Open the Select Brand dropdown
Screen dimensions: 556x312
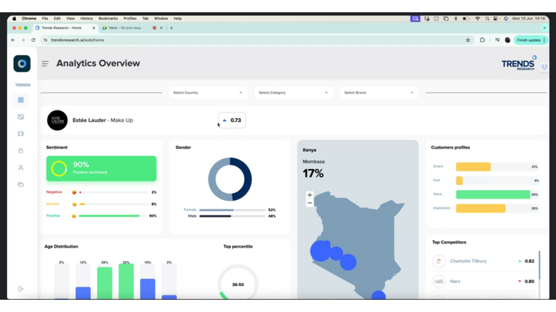pos(379,92)
